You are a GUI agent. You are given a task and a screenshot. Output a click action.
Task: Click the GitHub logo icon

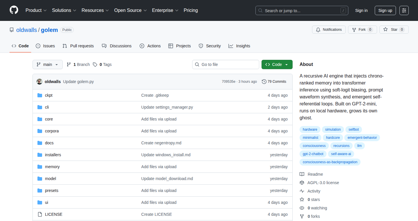pos(14,10)
